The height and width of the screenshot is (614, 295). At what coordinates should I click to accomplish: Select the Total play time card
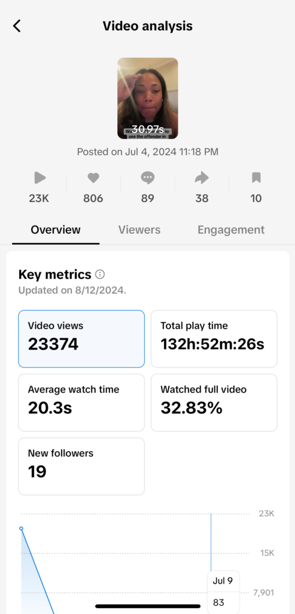coord(214,339)
